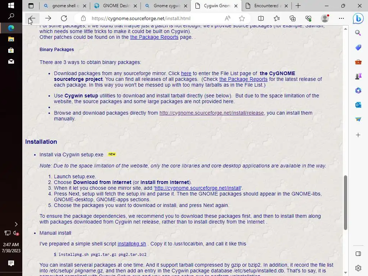Open split screen view
Viewport: 368px width, 276px height.
tap(261, 18)
